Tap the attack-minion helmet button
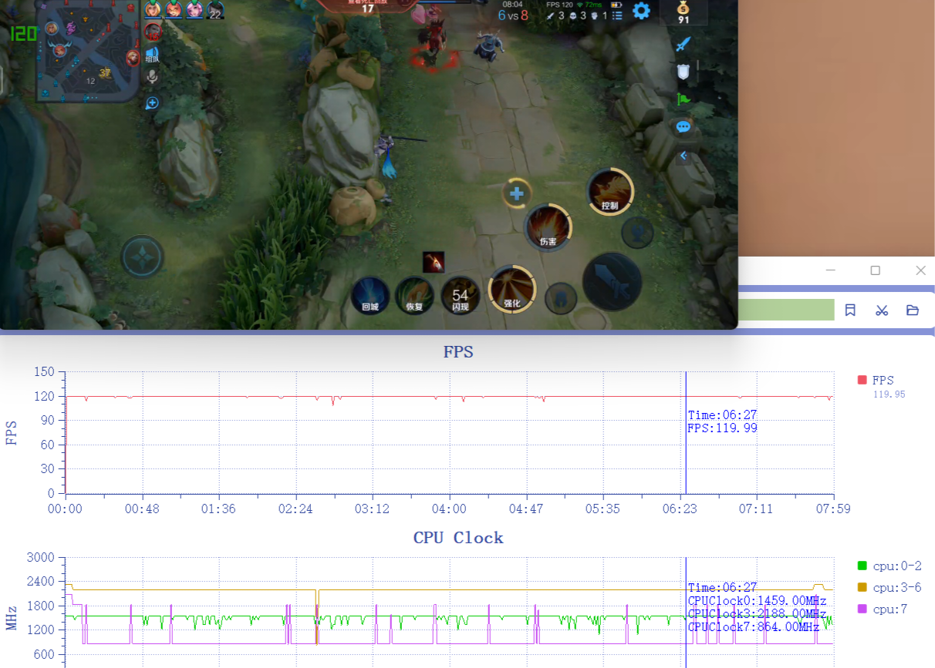Viewport: 935px width, 668px height. 561,298
